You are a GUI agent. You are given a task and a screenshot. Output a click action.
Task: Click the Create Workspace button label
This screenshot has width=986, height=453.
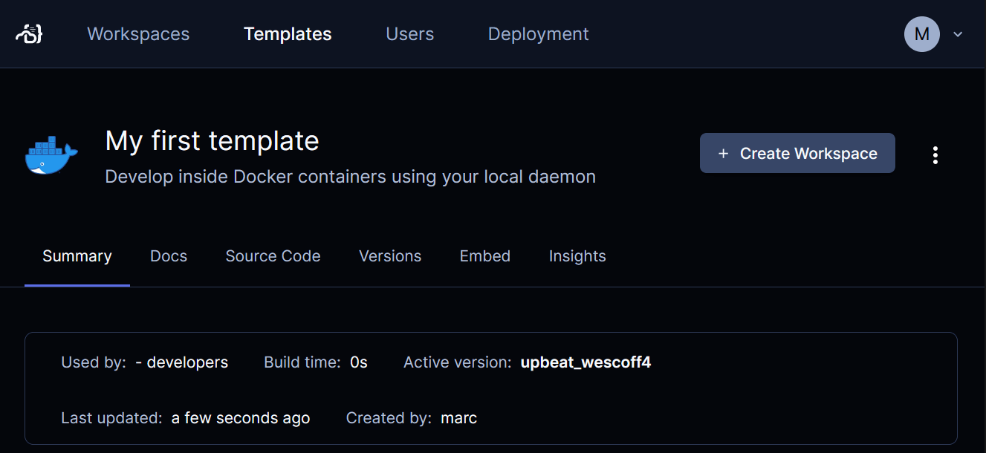808,154
